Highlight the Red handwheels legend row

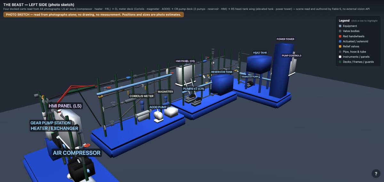[x=357, y=36]
